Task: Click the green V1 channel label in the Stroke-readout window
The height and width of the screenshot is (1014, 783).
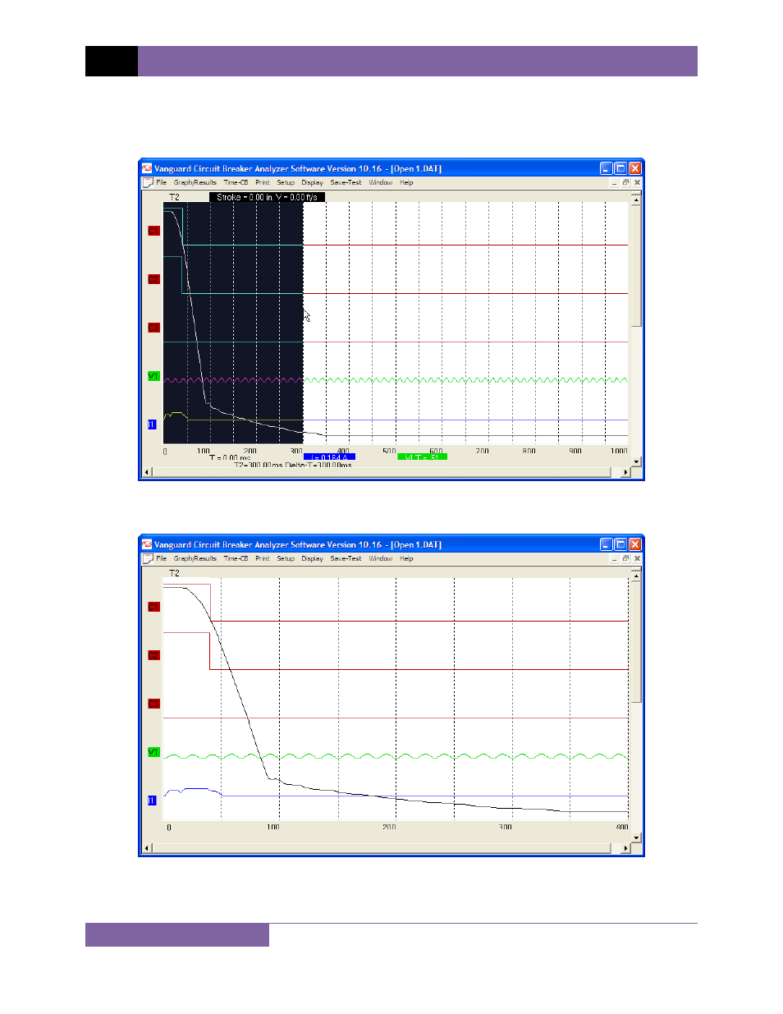Action: point(153,376)
